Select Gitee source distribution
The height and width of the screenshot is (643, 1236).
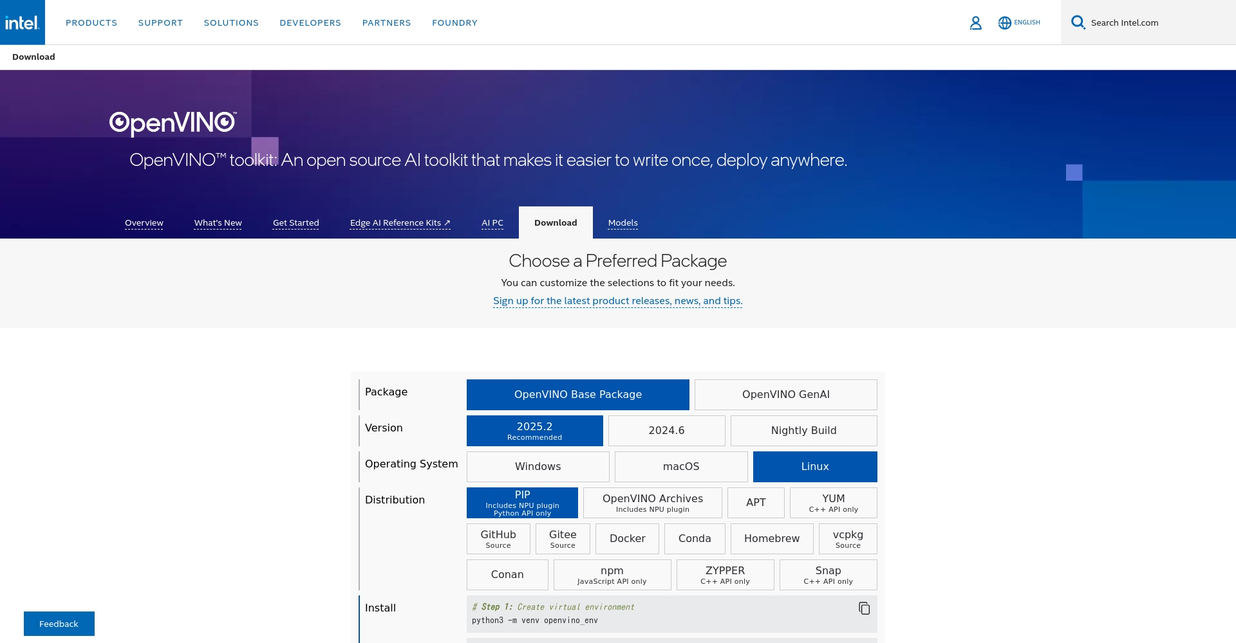563,539
